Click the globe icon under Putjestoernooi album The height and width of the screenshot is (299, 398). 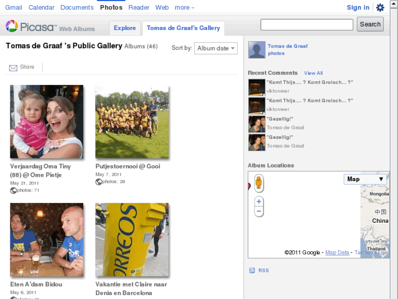coord(99,182)
